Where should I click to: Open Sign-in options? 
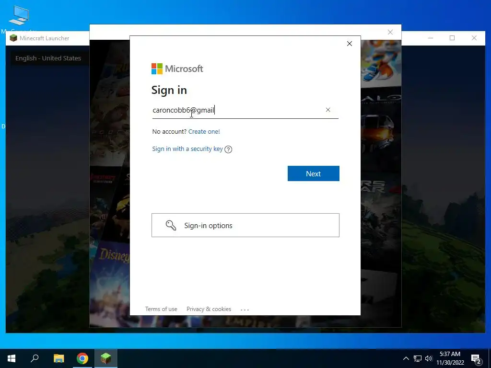pos(245,225)
